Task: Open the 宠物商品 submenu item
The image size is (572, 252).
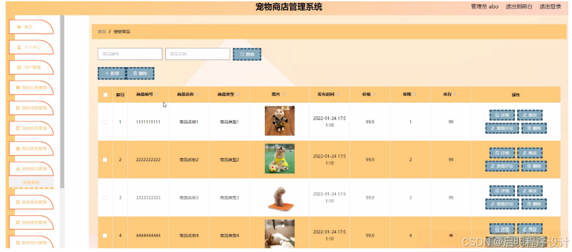Action: pyautogui.click(x=31, y=182)
